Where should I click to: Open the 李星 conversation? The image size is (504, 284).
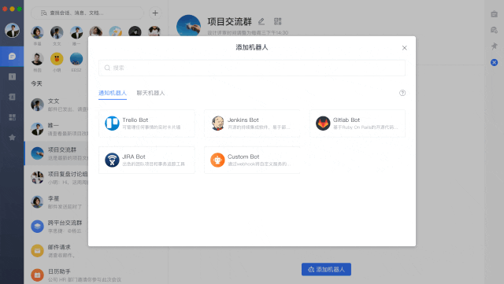(x=57, y=202)
